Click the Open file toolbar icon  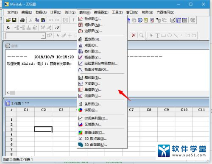click(x=8, y=20)
